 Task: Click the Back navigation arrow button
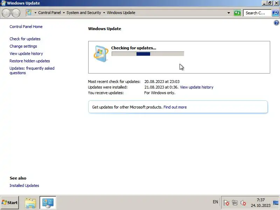[6, 13]
